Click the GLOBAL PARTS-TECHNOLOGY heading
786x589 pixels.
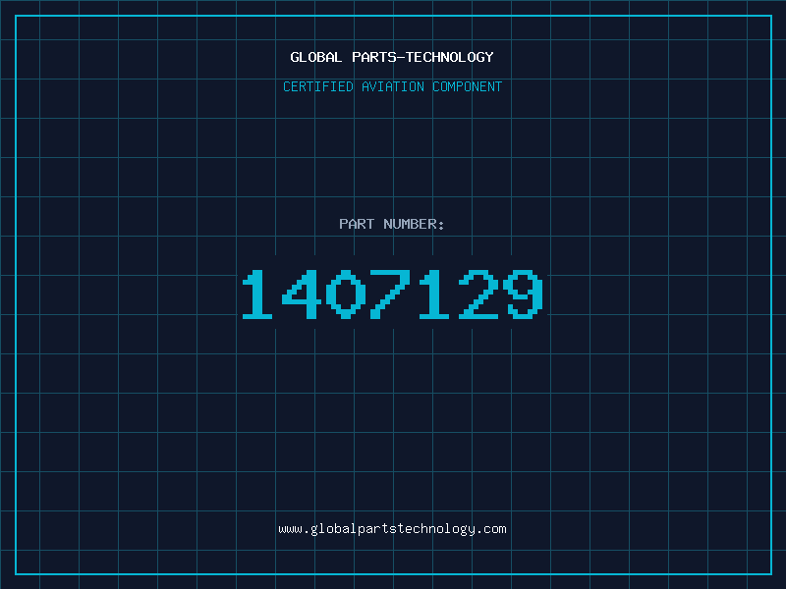point(392,57)
